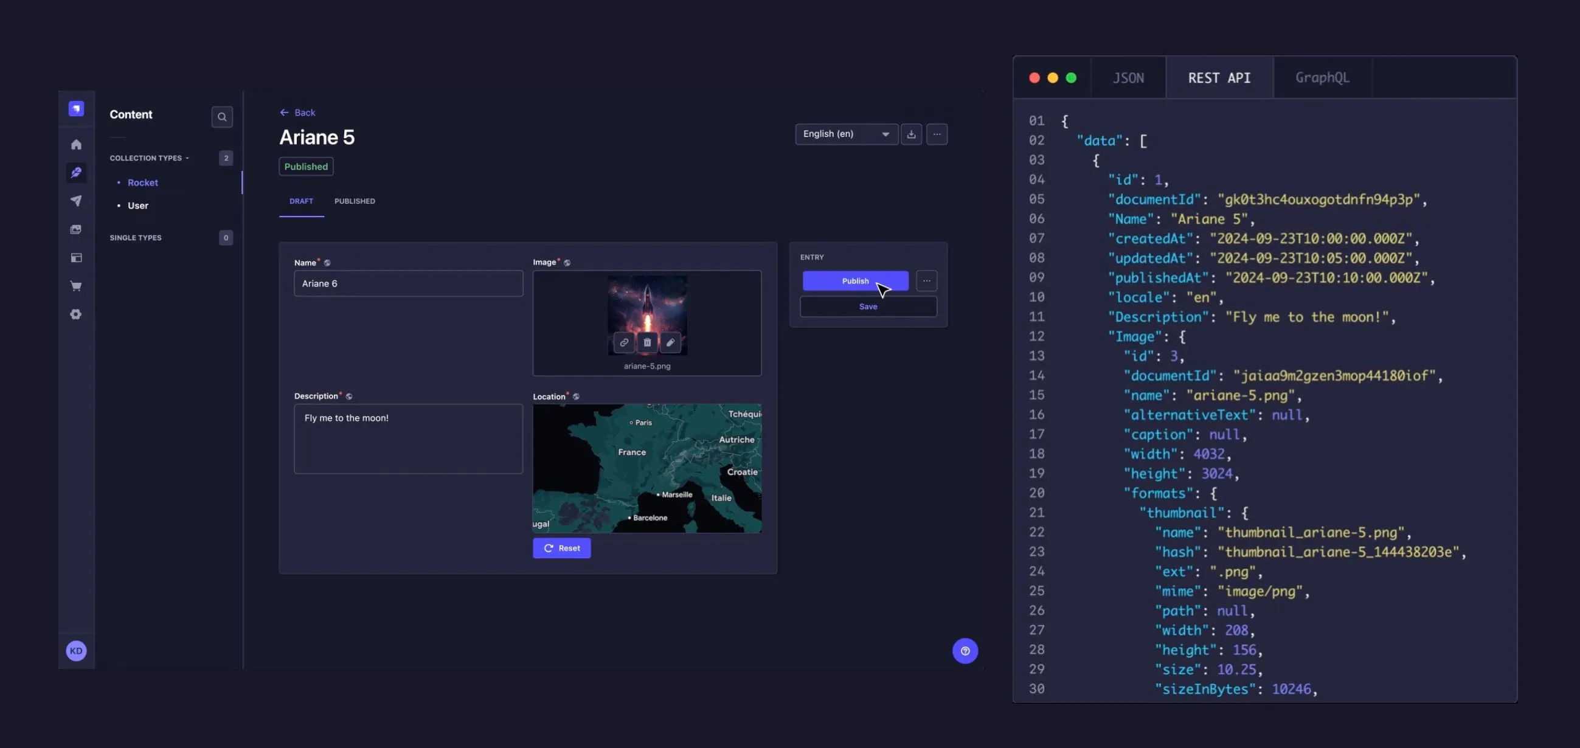Click Paris on the location map
The height and width of the screenshot is (748, 1580).
(x=640, y=423)
